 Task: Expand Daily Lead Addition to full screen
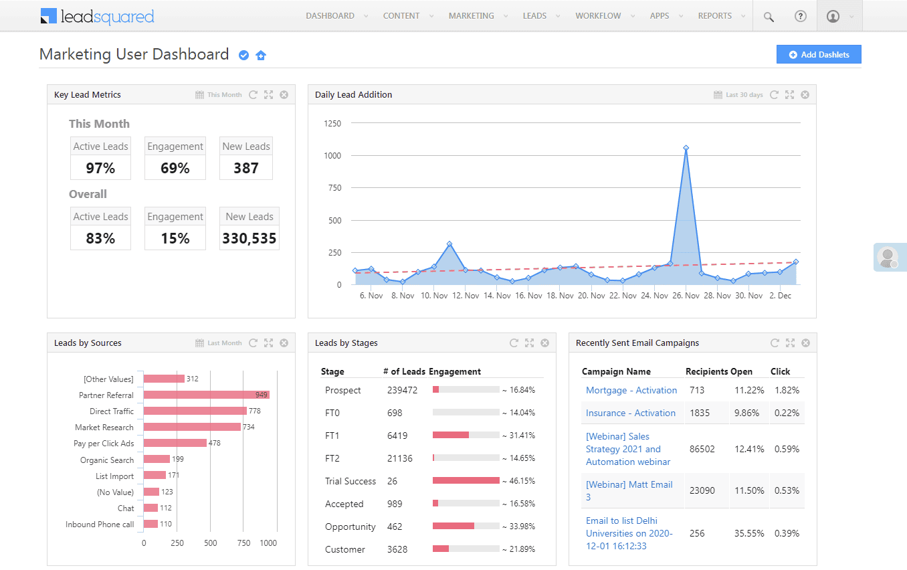tap(789, 95)
